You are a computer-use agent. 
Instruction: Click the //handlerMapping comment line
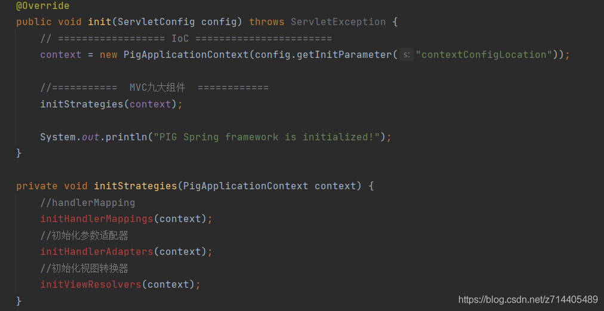(88, 203)
